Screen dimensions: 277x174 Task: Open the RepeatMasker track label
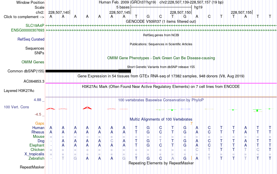tap(32, 167)
